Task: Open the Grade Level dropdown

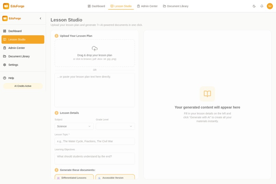Action: pyautogui.click(x=115, y=126)
